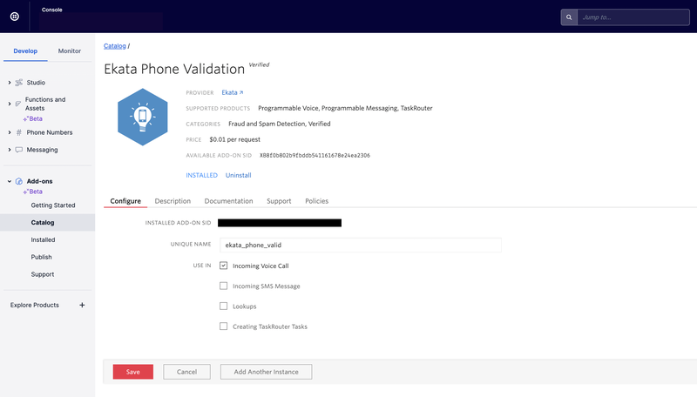Image resolution: width=697 pixels, height=397 pixels.
Task: Click the Cancel button
Action: pos(186,372)
